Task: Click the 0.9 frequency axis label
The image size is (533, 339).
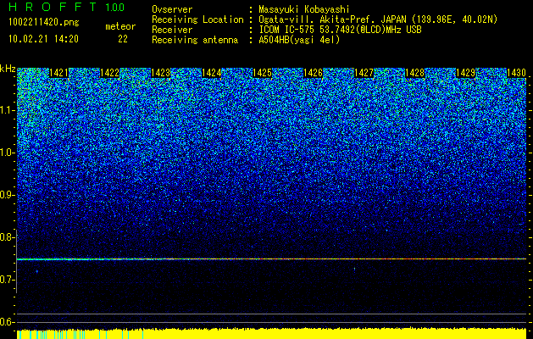Action: [x=8, y=195]
